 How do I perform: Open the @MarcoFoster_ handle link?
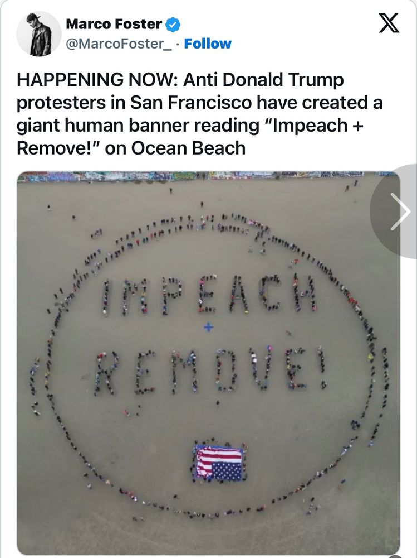pos(119,44)
